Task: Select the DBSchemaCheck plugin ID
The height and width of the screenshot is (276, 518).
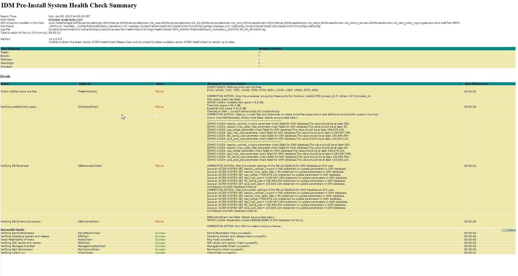Action: tap(88, 222)
